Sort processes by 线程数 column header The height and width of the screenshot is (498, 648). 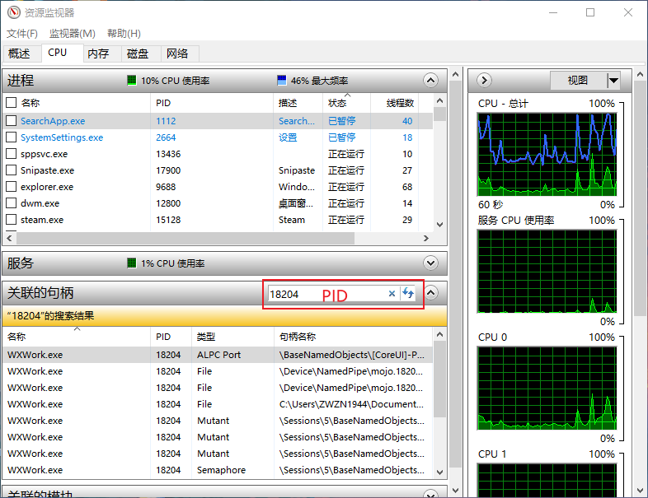(395, 103)
